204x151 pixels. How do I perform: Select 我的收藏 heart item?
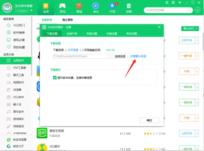point(16,47)
